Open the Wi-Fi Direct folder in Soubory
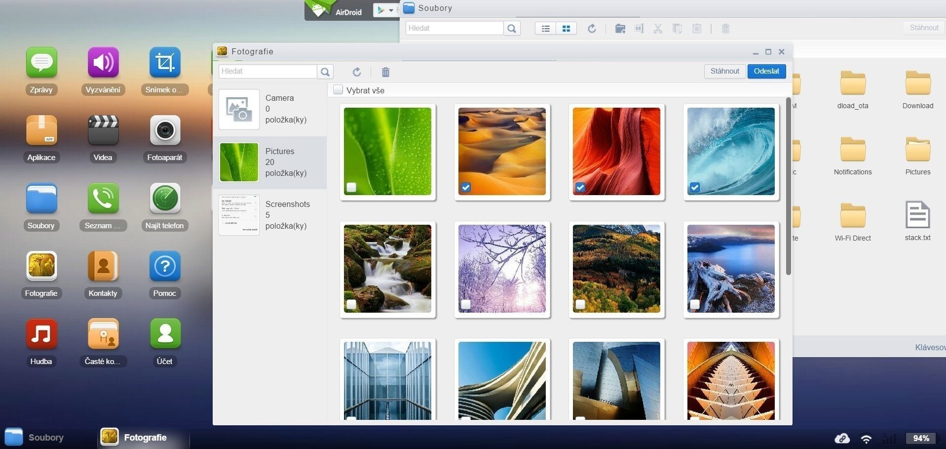This screenshot has height=449, width=946. pos(853,222)
